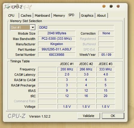
Task: Click the 200 MHz frequency cell
Action: click(x=67, y=69)
